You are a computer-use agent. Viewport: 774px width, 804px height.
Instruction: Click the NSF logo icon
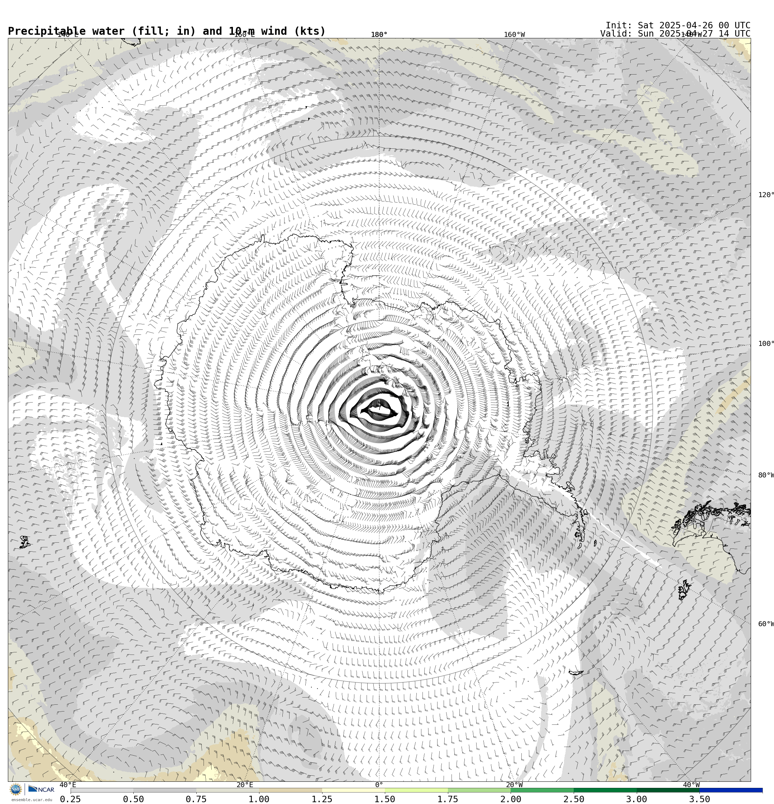(x=15, y=789)
